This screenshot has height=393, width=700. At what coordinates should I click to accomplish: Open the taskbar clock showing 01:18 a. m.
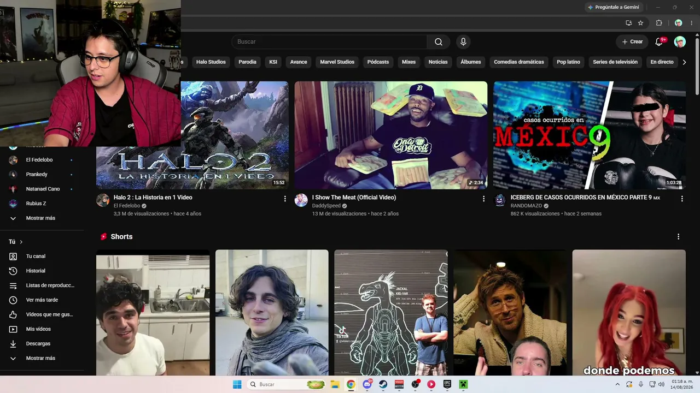point(681,384)
